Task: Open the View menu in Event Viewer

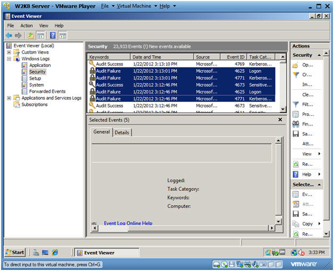Action: (44, 26)
